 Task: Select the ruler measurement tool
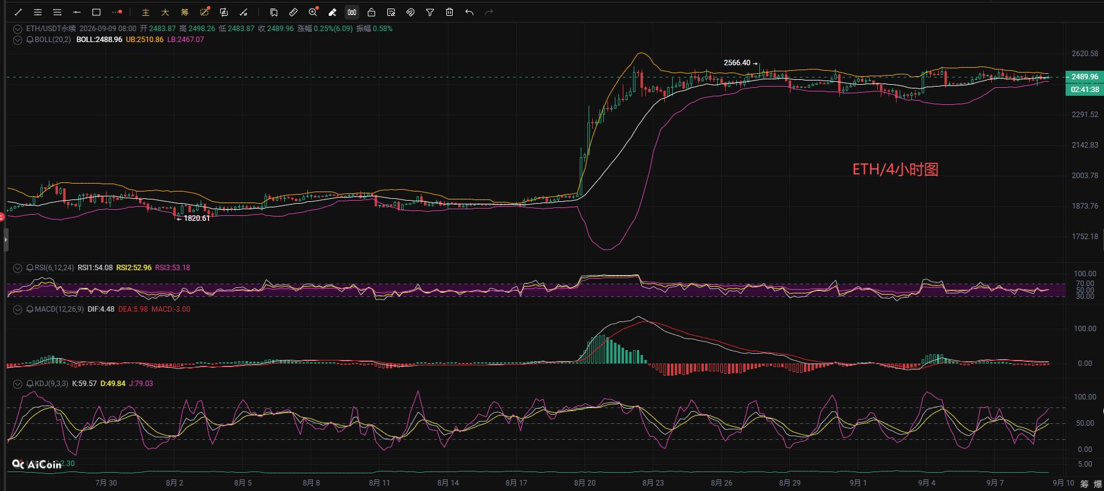coord(293,12)
